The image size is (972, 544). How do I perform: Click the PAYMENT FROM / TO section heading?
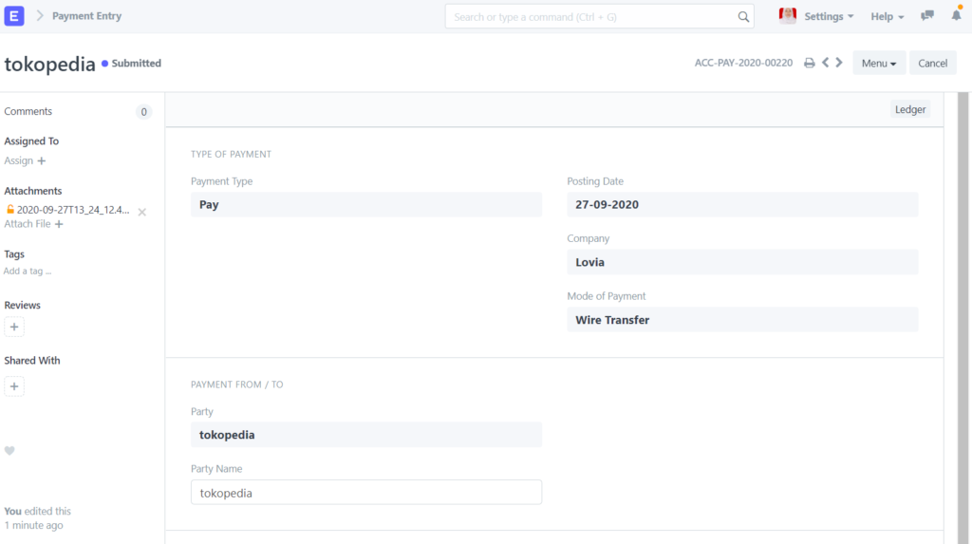pyautogui.click(x=236, y=385)
